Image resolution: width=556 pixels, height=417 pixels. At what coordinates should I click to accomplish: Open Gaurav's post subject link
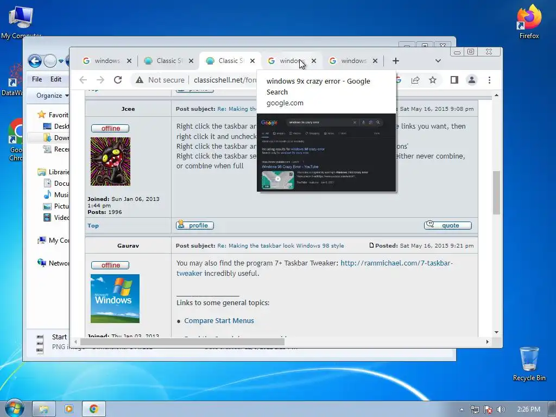281,246
